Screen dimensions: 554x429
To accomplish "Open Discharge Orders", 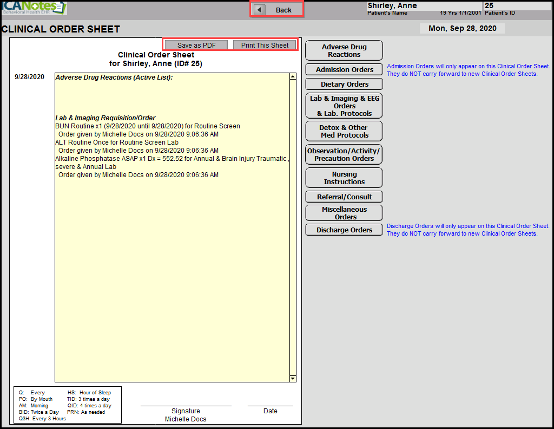I will coord(344,230).
